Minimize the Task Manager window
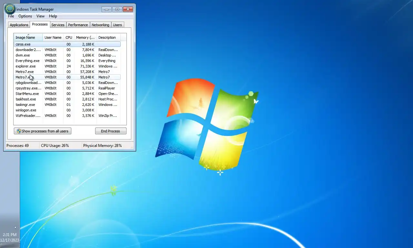 (x=106, y=9)
